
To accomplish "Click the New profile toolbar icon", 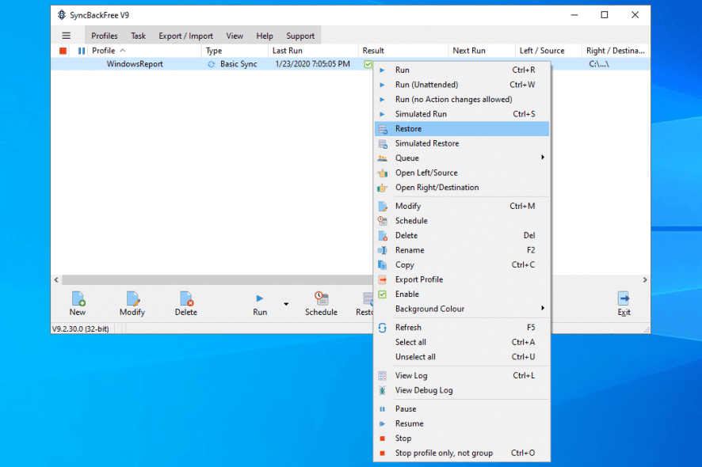I will click(x=78, y=298).
